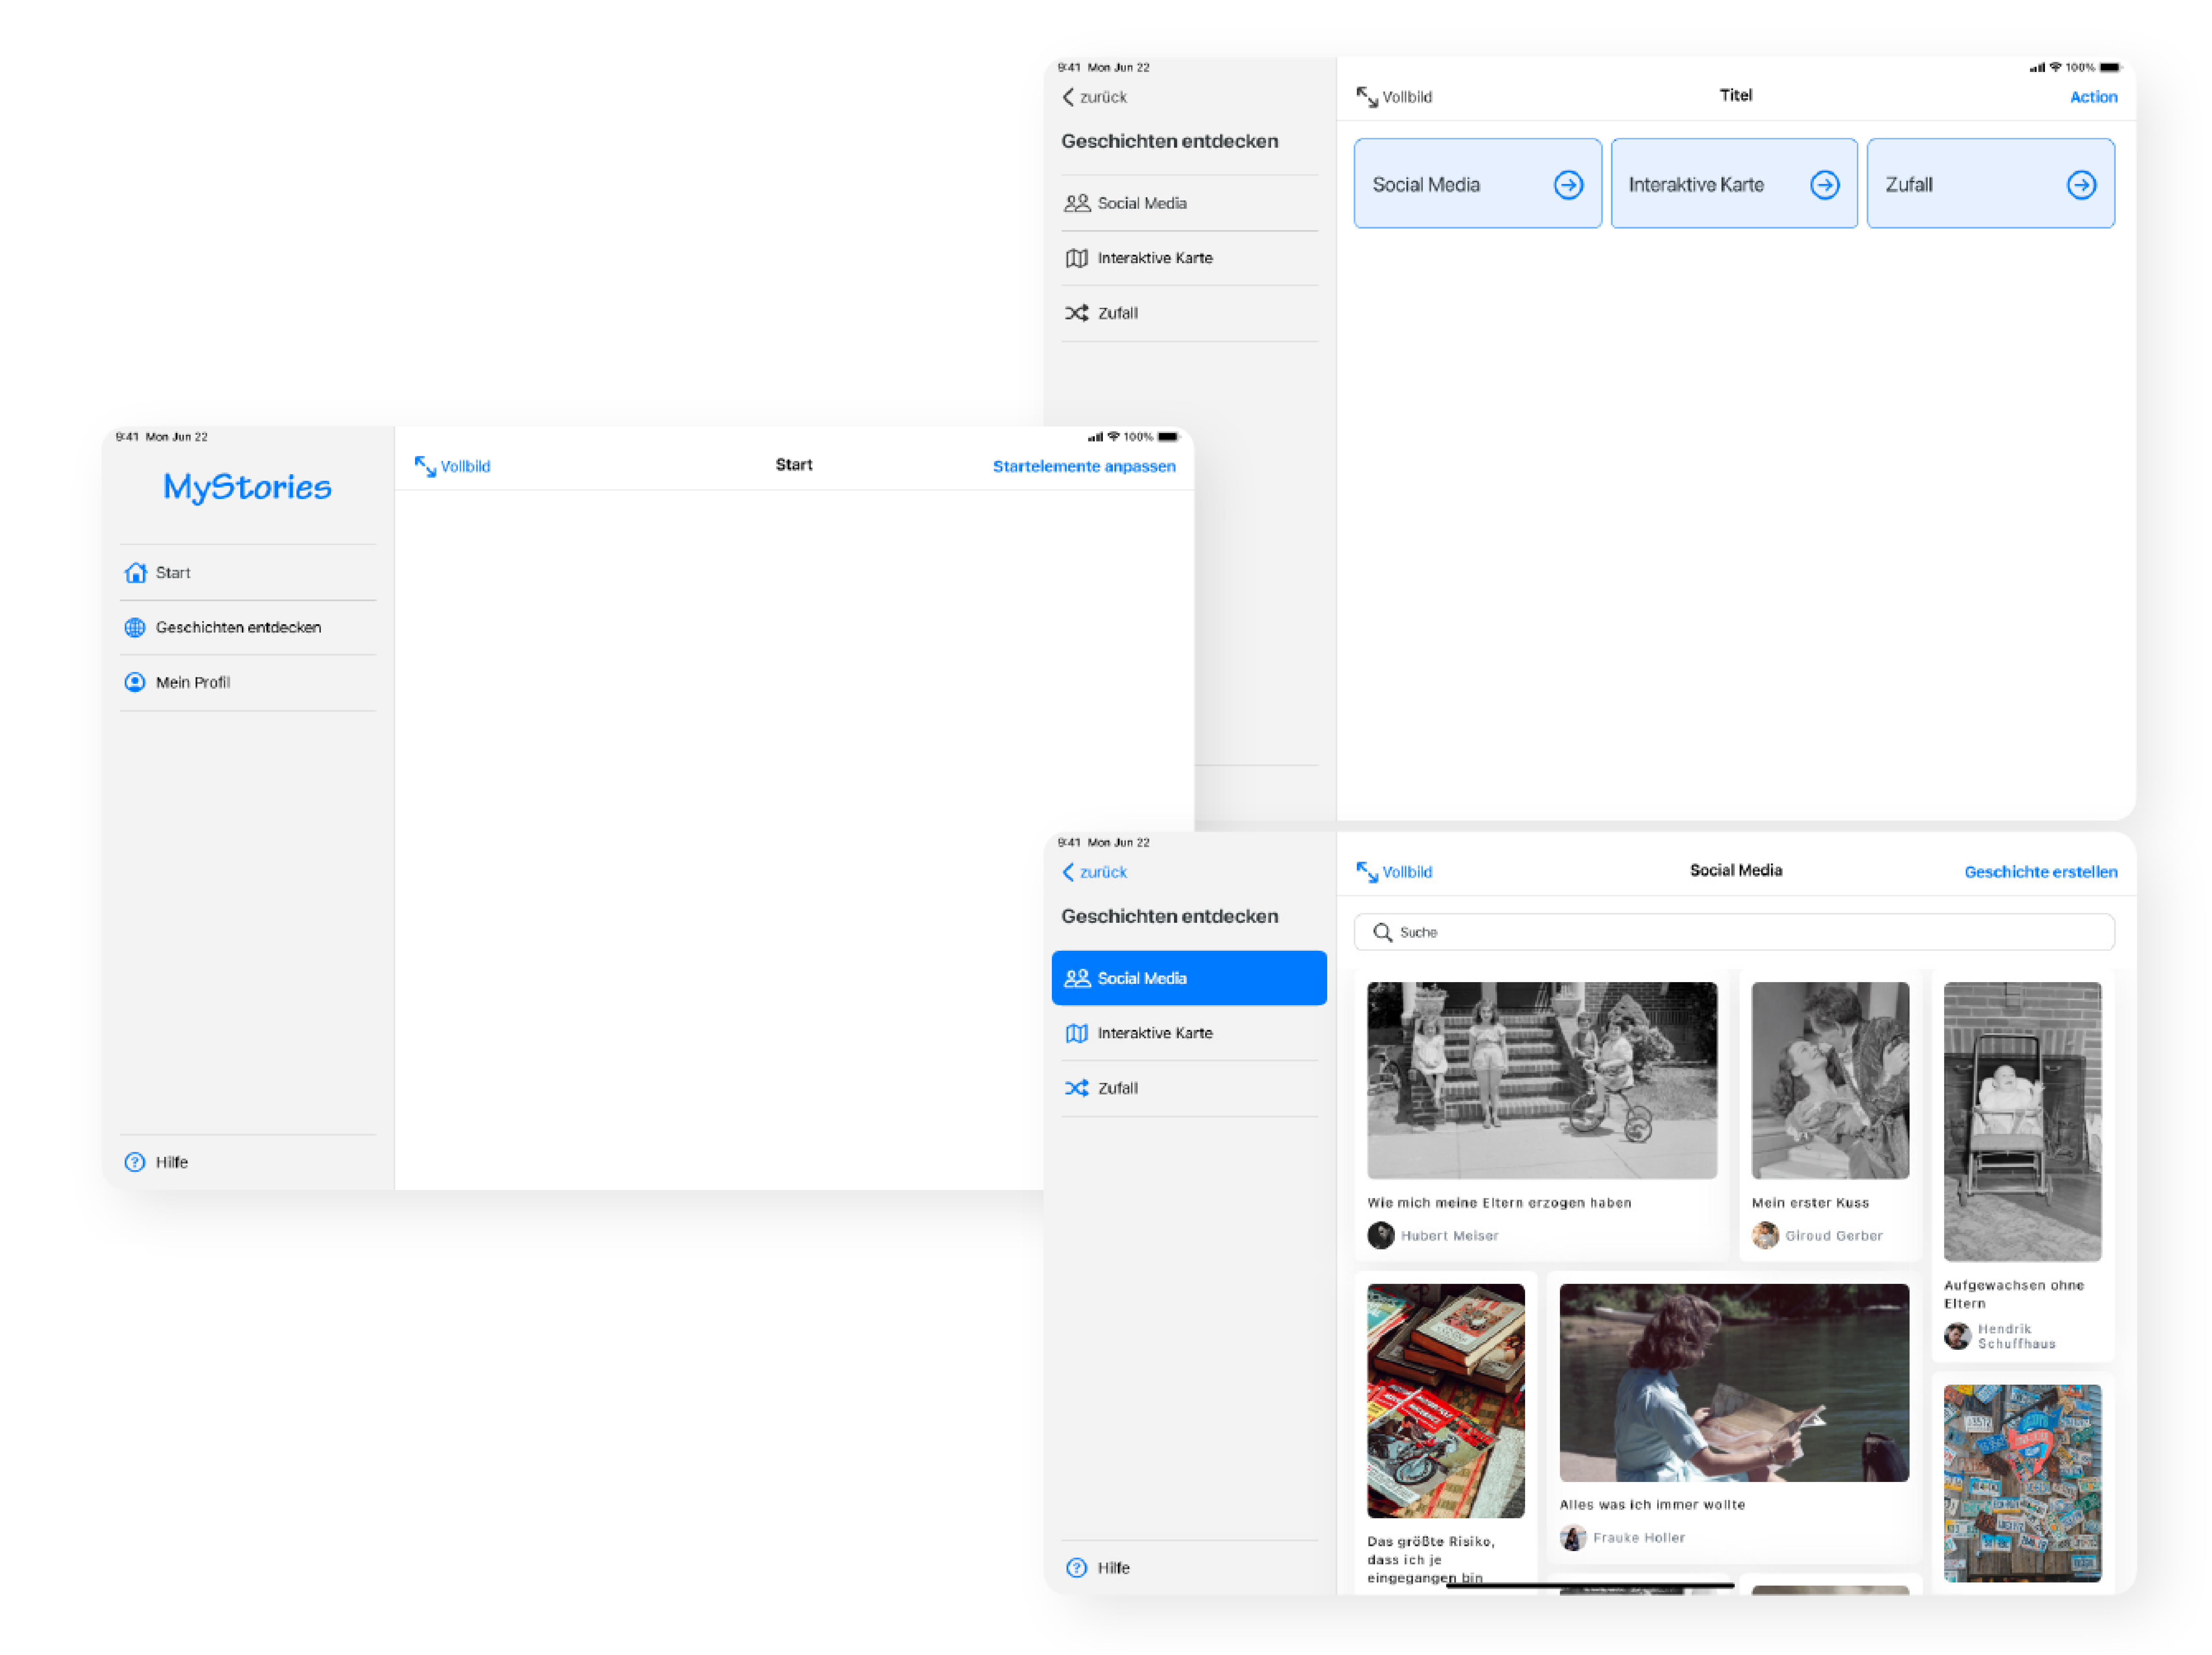This screenshot has height=1655, width=2212.
Task: Click the globe icon for Geschichten entdecken
Action: click(x=135, y=628)
